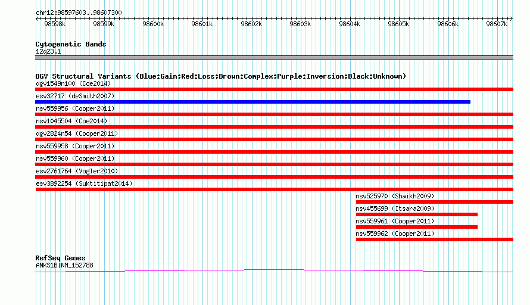
Task: Select nsv559958 (Cooper2011) label
Action: tap(75, 146)
